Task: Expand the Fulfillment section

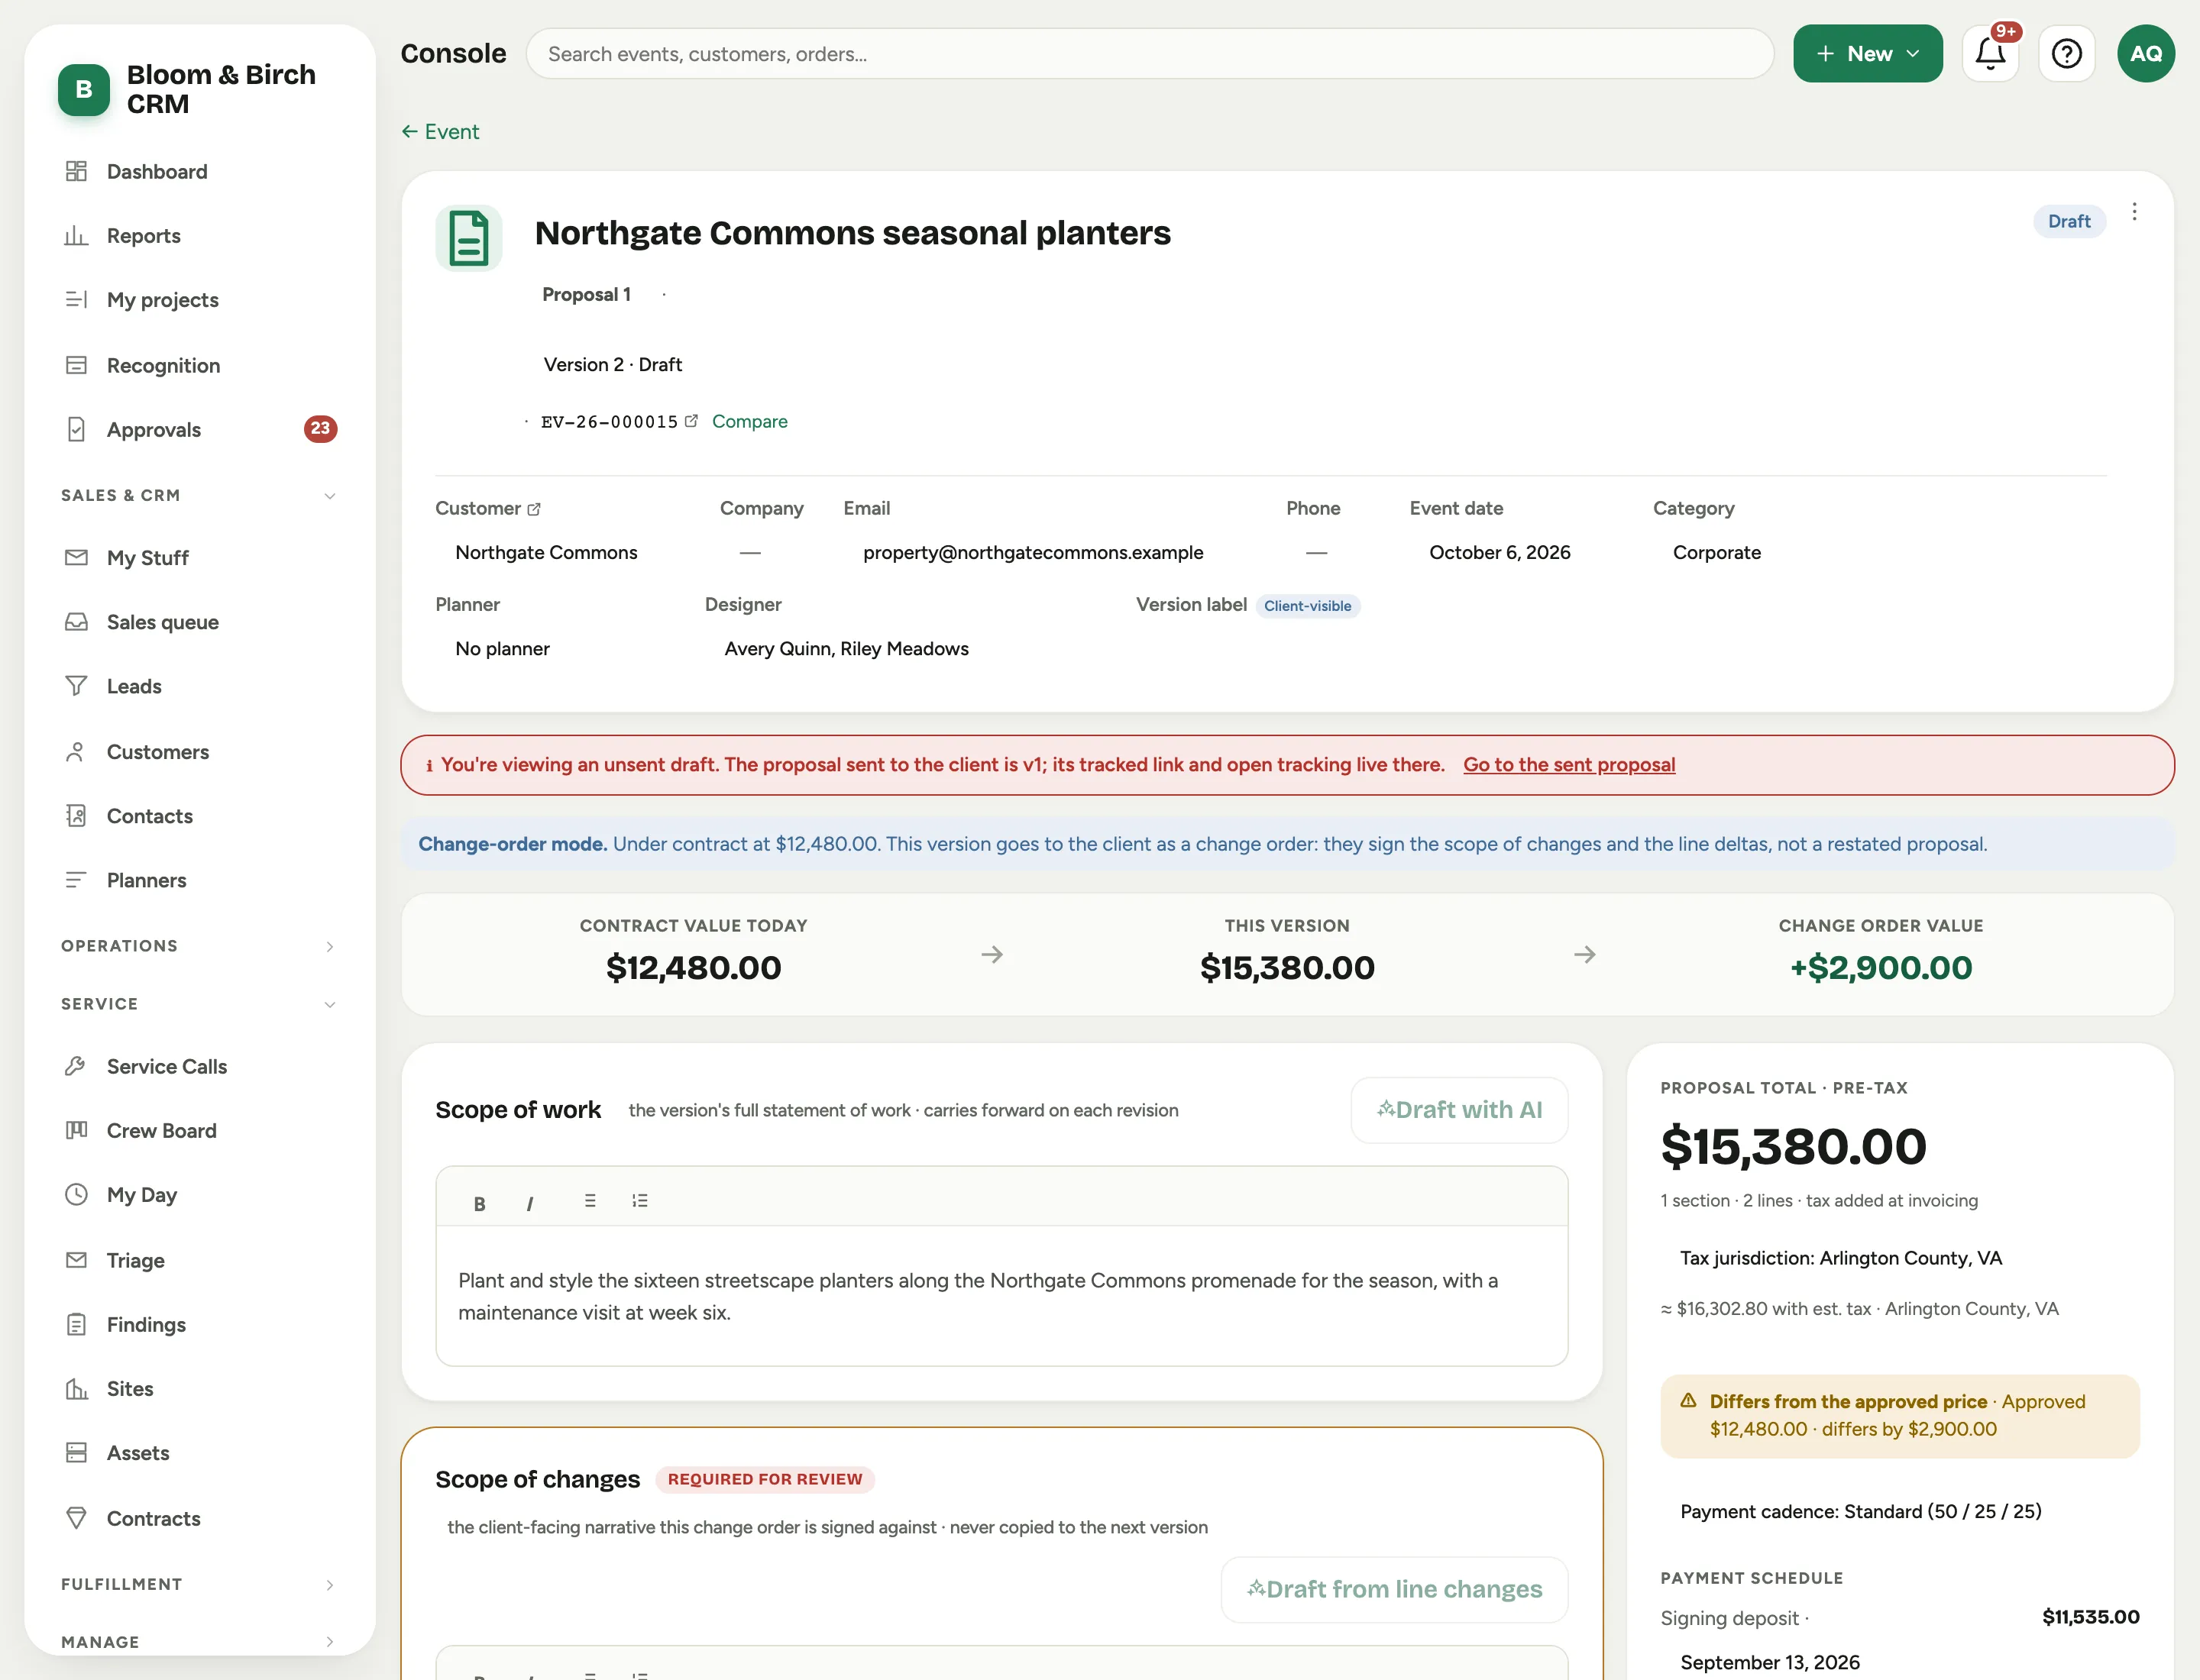Action: click(198, 1584)
